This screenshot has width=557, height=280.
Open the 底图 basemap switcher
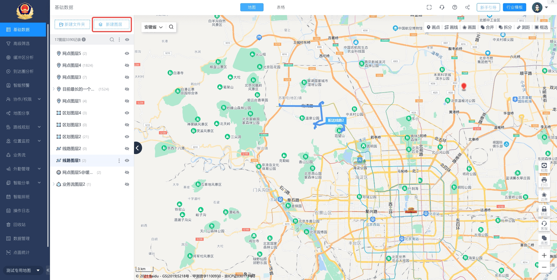point(544,240)
